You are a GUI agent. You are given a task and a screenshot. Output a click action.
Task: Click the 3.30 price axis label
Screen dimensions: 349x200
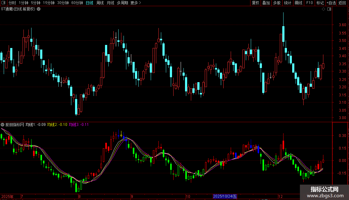click(343, 71)
